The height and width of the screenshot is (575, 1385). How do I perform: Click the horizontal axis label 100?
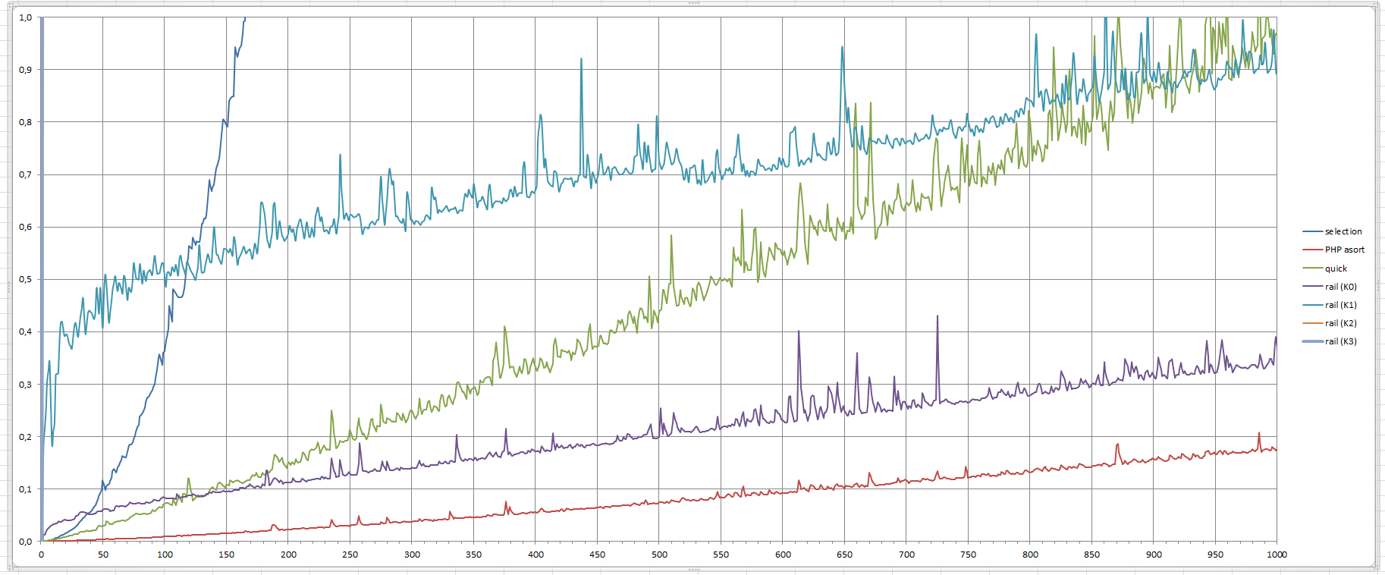click(x=165, y=555)
